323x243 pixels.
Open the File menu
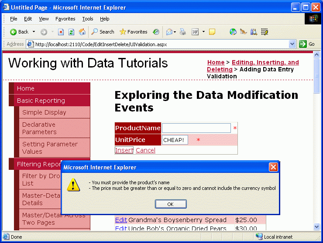coord(14,19)
